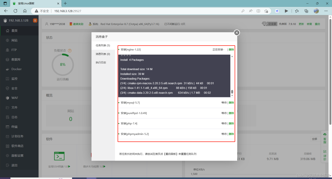The height and width of the screenshot is (179, 332).
Task: Refresh the browser page
Action: (15, 11)
